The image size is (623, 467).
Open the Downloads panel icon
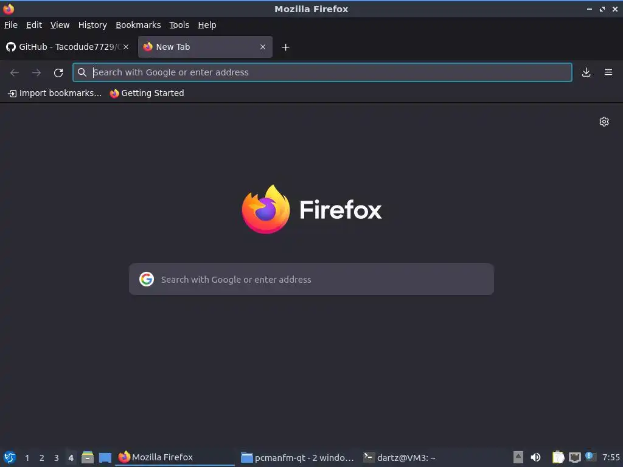586,72
